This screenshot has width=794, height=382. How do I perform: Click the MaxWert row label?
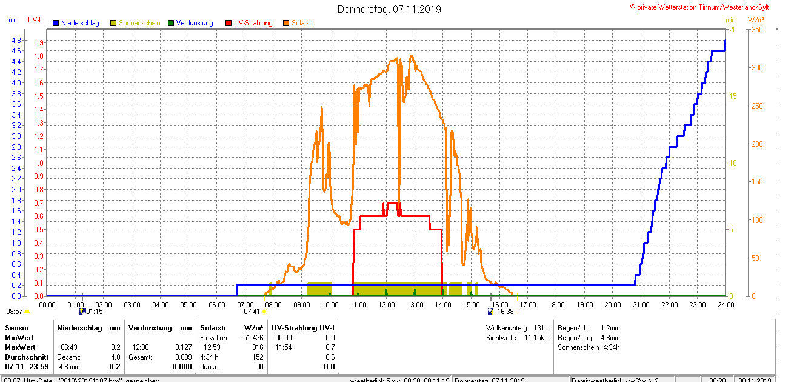pos(21,347)
